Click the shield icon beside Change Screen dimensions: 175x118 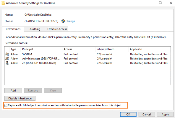[x=63, y=21]
